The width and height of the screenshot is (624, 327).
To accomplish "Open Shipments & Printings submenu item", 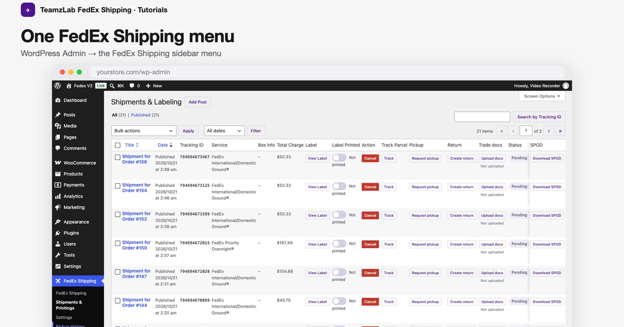I will pyautogui.click(x=69, y=305).
